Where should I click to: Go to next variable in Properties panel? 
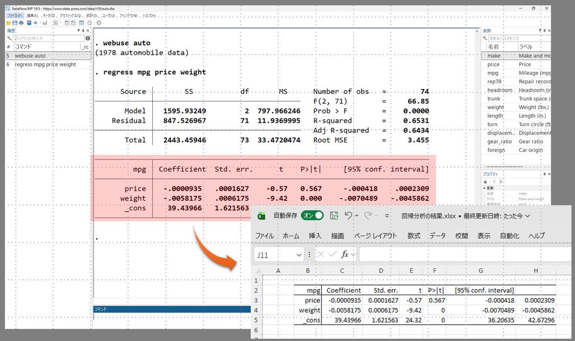(x=501, y=182)
